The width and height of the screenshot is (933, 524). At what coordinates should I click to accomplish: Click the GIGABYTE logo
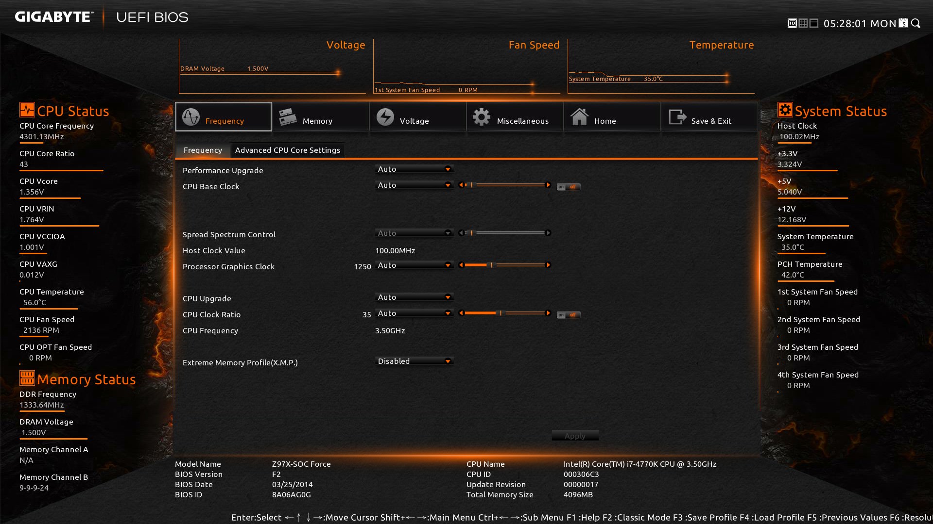(54, 17)
